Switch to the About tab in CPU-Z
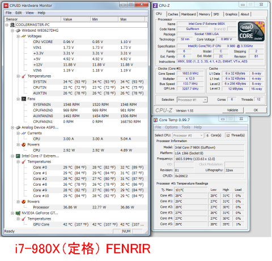272x261 pixels. coord(245,14)
